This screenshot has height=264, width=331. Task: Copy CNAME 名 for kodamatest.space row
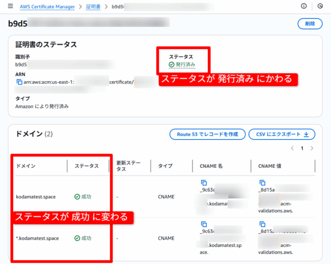click(x=204, y=182)
